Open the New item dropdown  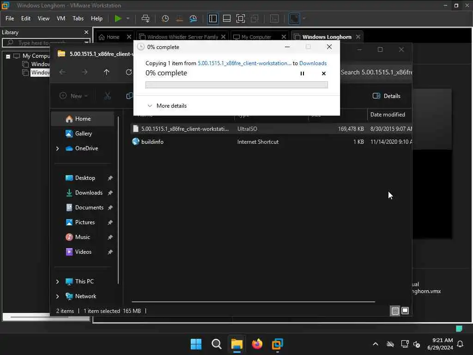[73, 96]
